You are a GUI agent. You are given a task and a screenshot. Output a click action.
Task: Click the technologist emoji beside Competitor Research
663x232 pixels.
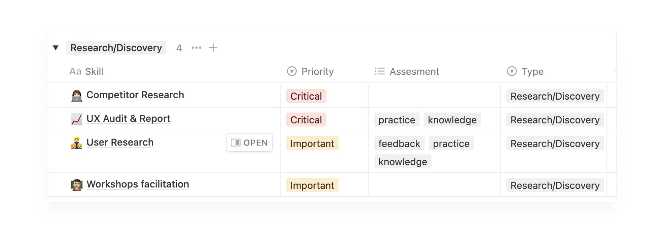[x=77, y=95]
